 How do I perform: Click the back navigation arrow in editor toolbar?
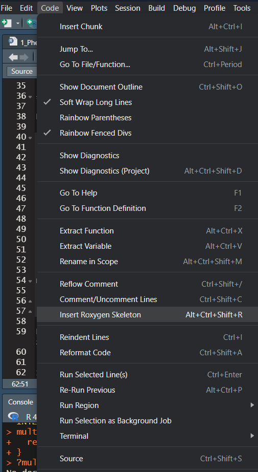pos(13,57)
